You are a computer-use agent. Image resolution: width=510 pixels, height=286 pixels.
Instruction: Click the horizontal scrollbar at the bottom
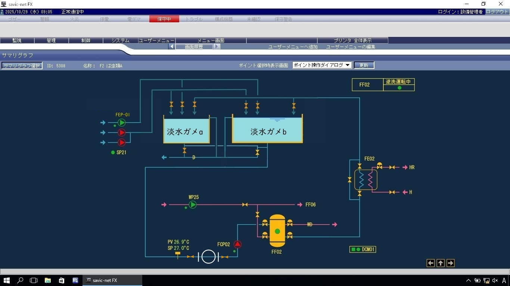[255, 271]
